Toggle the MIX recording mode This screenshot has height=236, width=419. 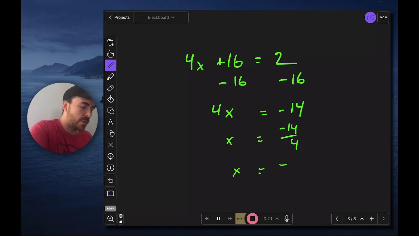click(240, 219)
